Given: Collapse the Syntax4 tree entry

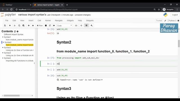Looking at the screenshot, I should click(3, 53).
